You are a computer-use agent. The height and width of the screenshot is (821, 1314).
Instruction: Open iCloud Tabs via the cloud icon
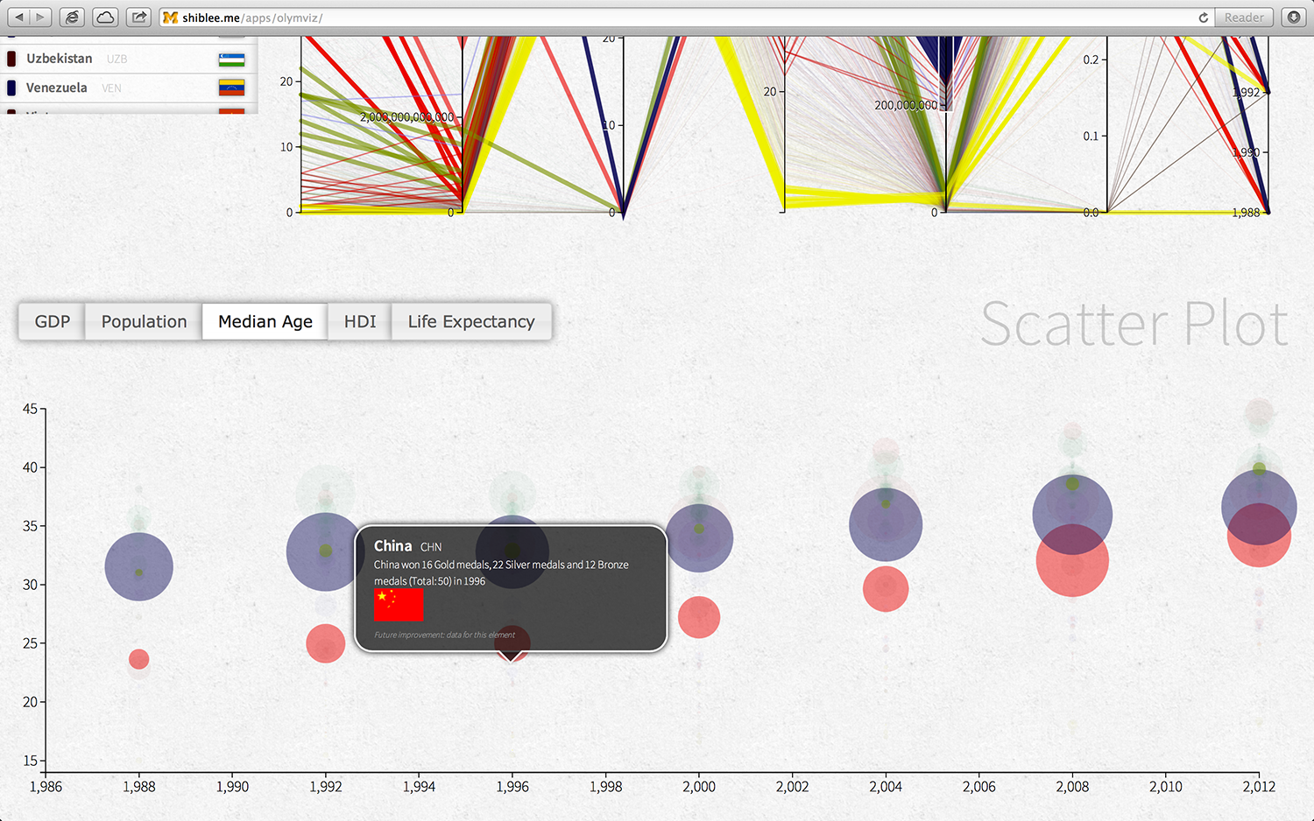tap(104, 17)
